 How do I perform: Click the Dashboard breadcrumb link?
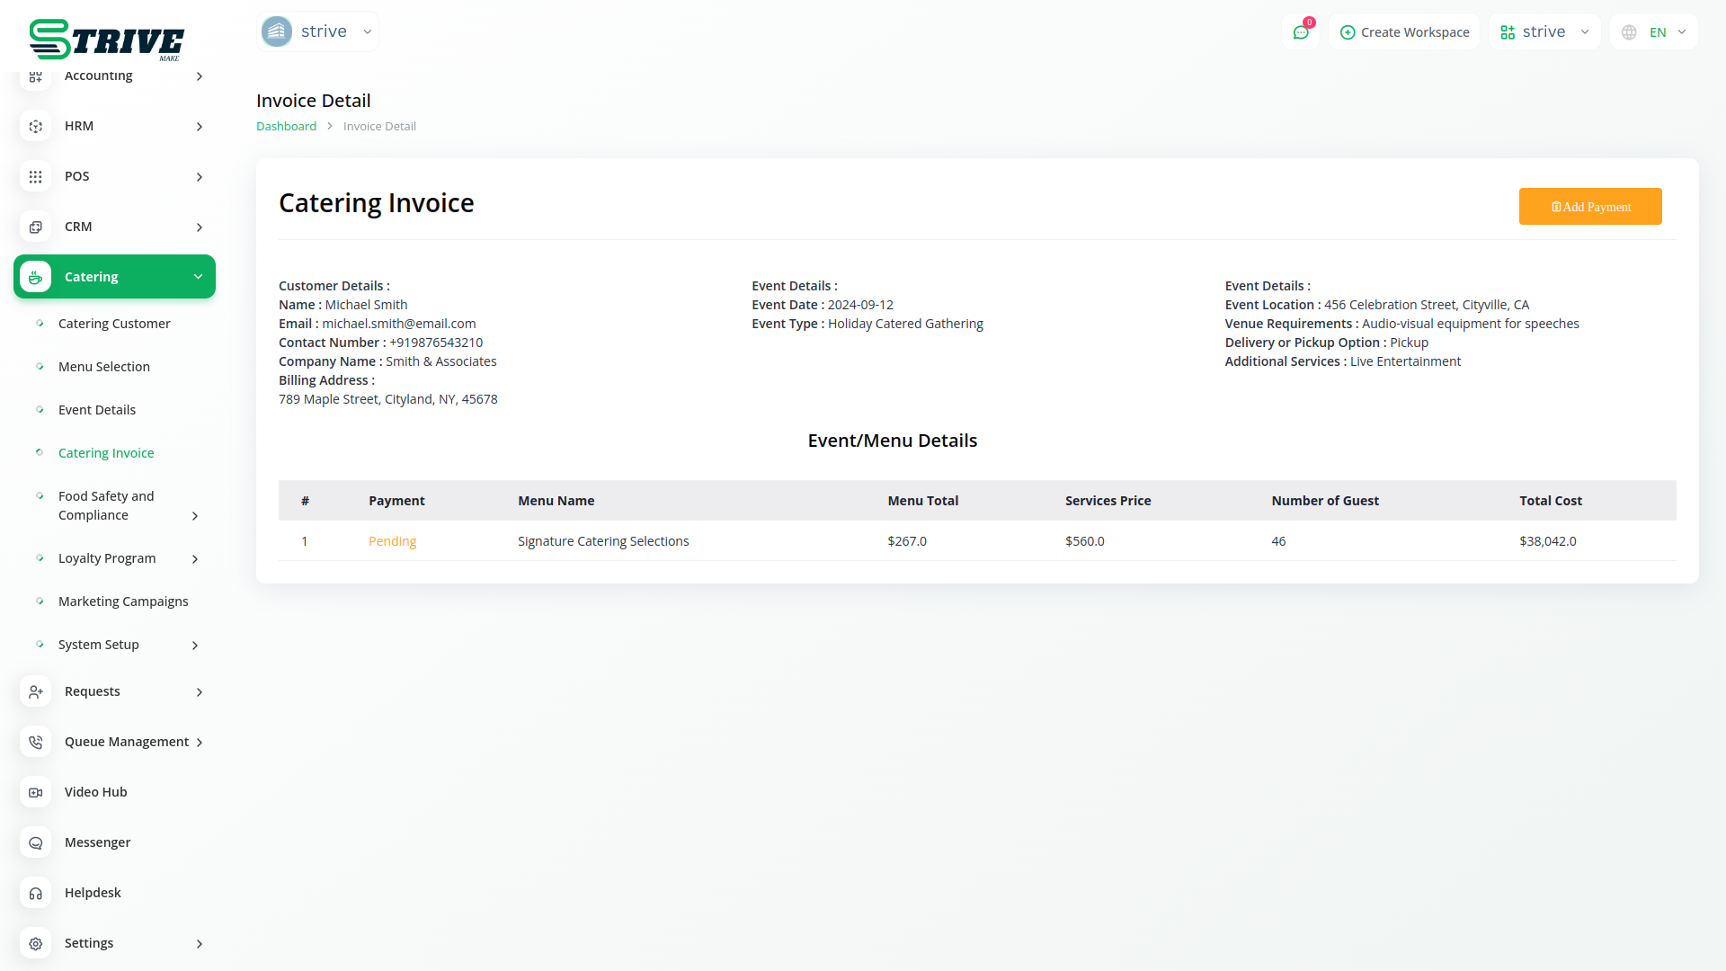click(286, 127)
